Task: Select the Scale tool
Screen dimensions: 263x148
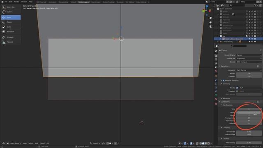Action: pos(11,27)
